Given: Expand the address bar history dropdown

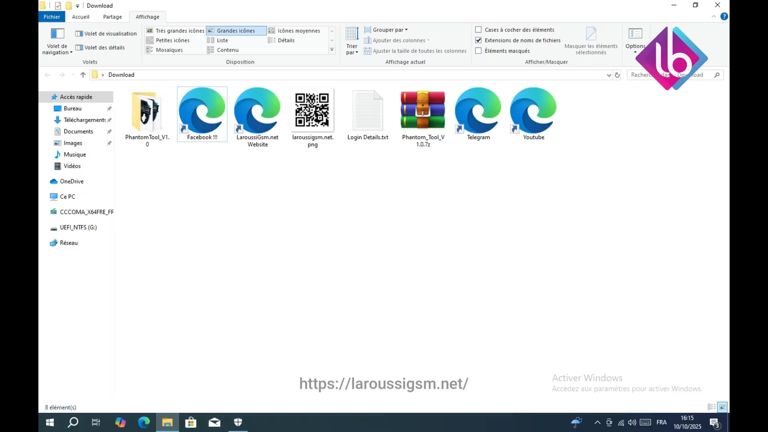Looking at the screenshot, I should click(609, 75).
